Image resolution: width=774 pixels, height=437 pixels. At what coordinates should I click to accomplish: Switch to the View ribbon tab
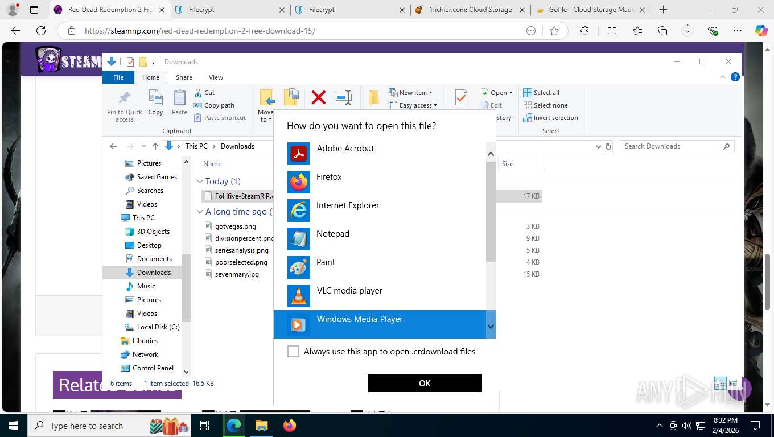216,77
